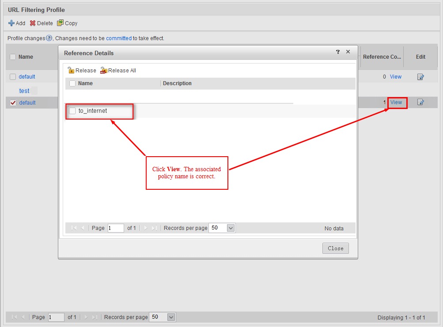Click page number field in dialog pager
The image size is (443, 327).
pyautogui.click(x=116, y=228)
